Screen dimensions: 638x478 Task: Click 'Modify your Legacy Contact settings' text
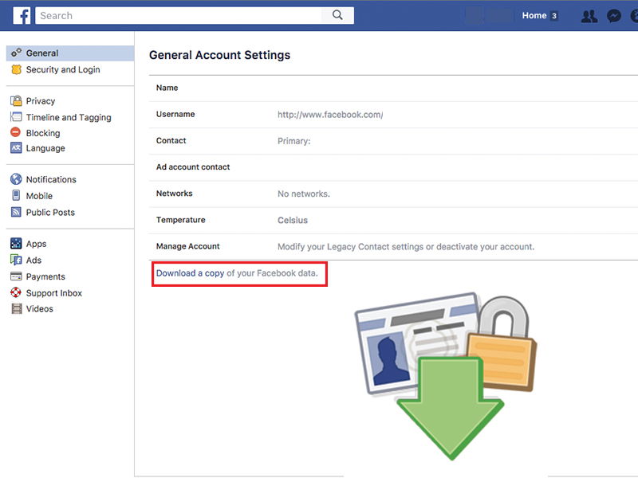tap(350, 247)
